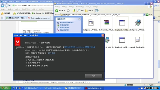Click the Back arrow in Internet Explorer
Viewport: 160px width, 90px height.
[x=2, y=5]
